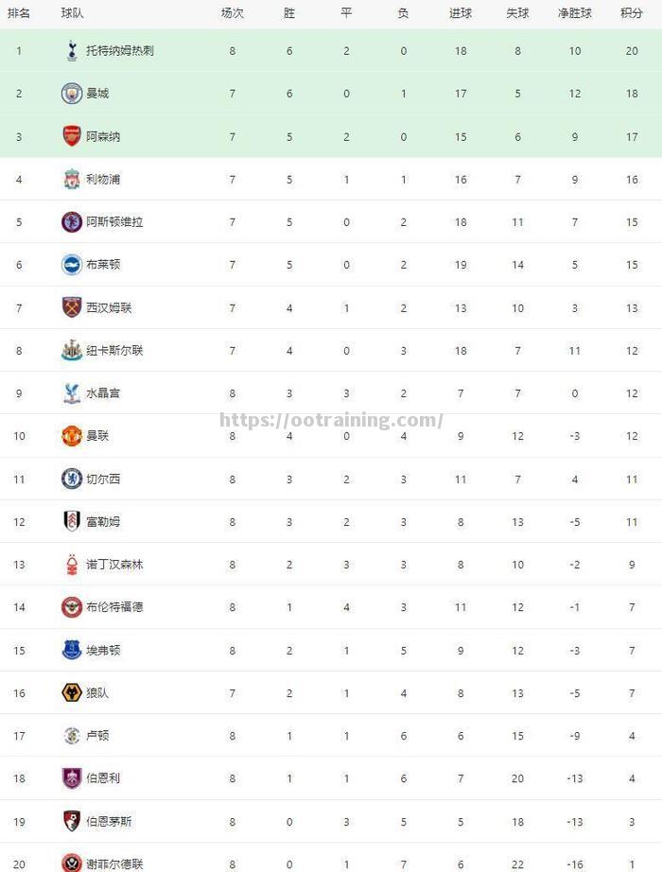Viewport: 662px width, 872px height.
Task: Click the 进球 column header
Action: pyautogui.click(x=460, y=13)
